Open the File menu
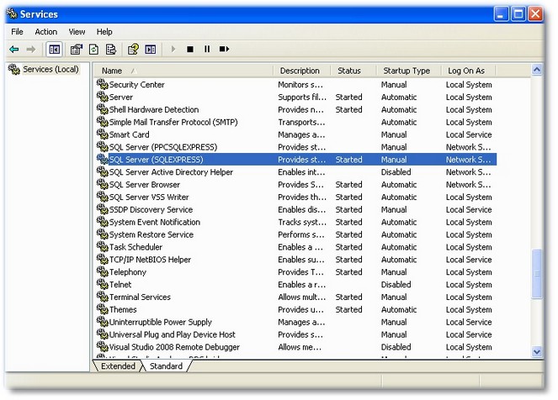 click(17, 32)
